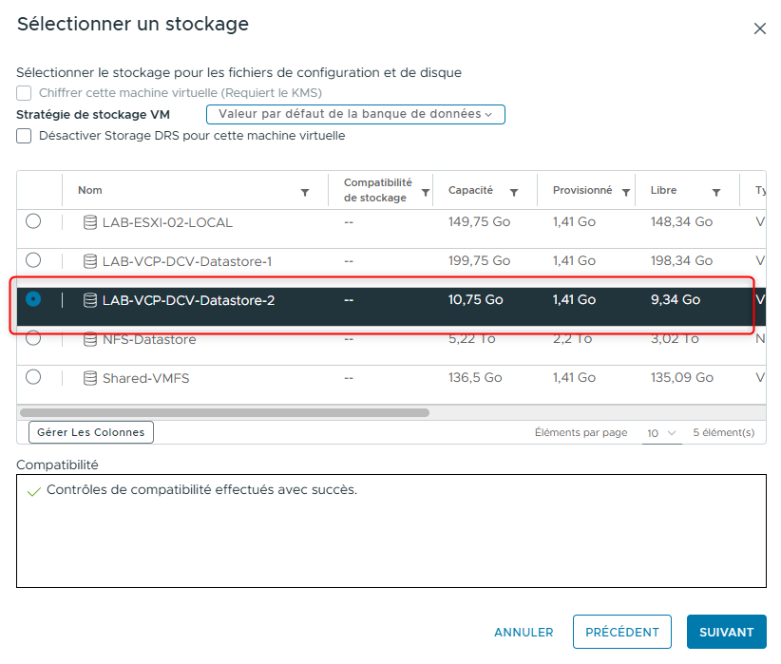Click the datastore icon beside Shared-VMFS
Image resolution: width=781 pixels, height=664 pixels.
[89, 376]
